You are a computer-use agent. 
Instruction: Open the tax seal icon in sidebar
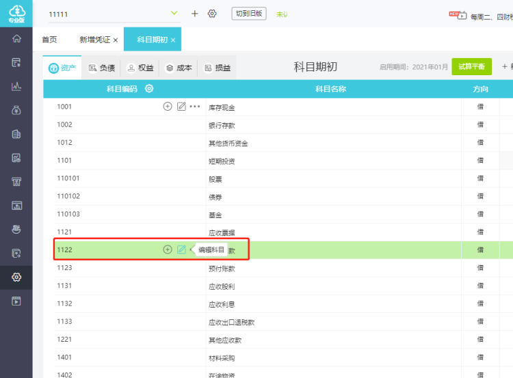click(16, 230)
